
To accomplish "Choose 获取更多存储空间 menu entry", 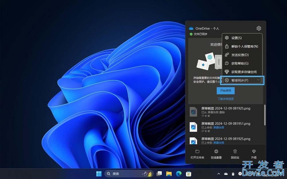I will tap(242, 72).
